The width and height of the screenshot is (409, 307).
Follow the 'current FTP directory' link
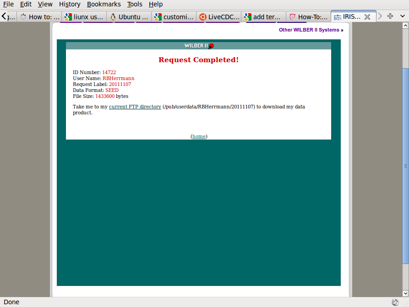[x=135, y=107]
